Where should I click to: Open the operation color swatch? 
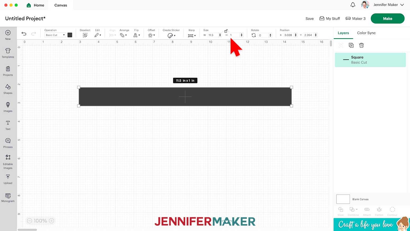click(70, 35)
